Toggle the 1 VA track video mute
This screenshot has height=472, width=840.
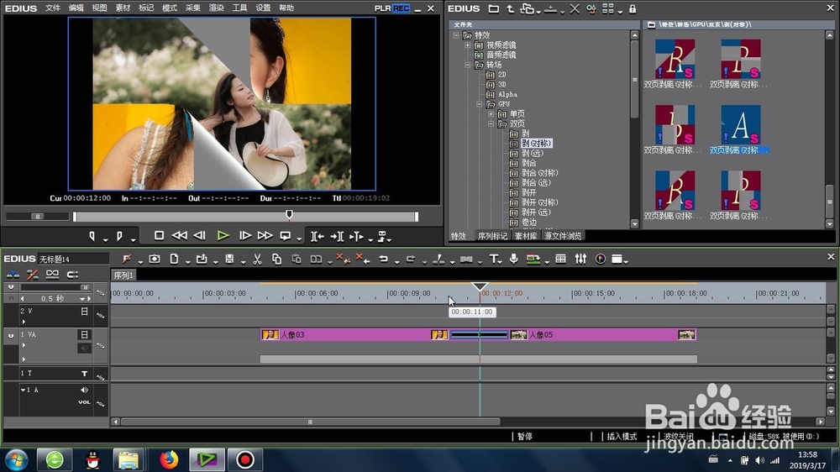(84, 335)
